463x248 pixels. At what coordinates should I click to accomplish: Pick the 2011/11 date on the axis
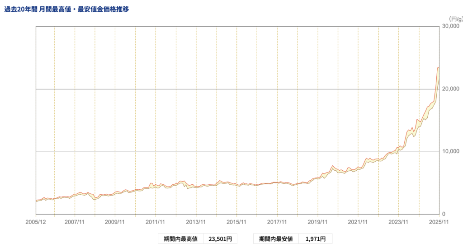[x=156, y=222]
